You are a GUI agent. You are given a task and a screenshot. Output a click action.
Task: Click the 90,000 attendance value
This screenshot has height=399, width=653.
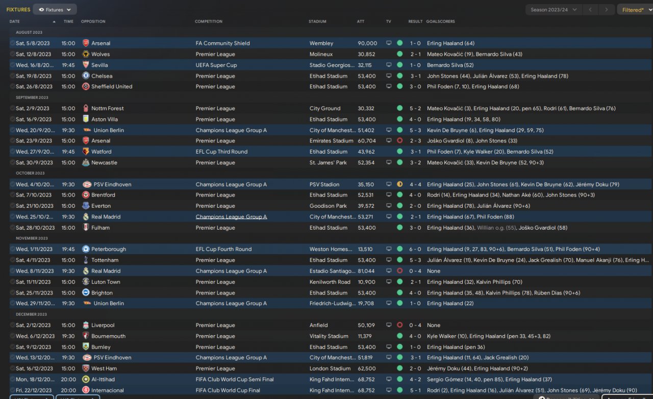pyautogui.click(x=367, y=43)
